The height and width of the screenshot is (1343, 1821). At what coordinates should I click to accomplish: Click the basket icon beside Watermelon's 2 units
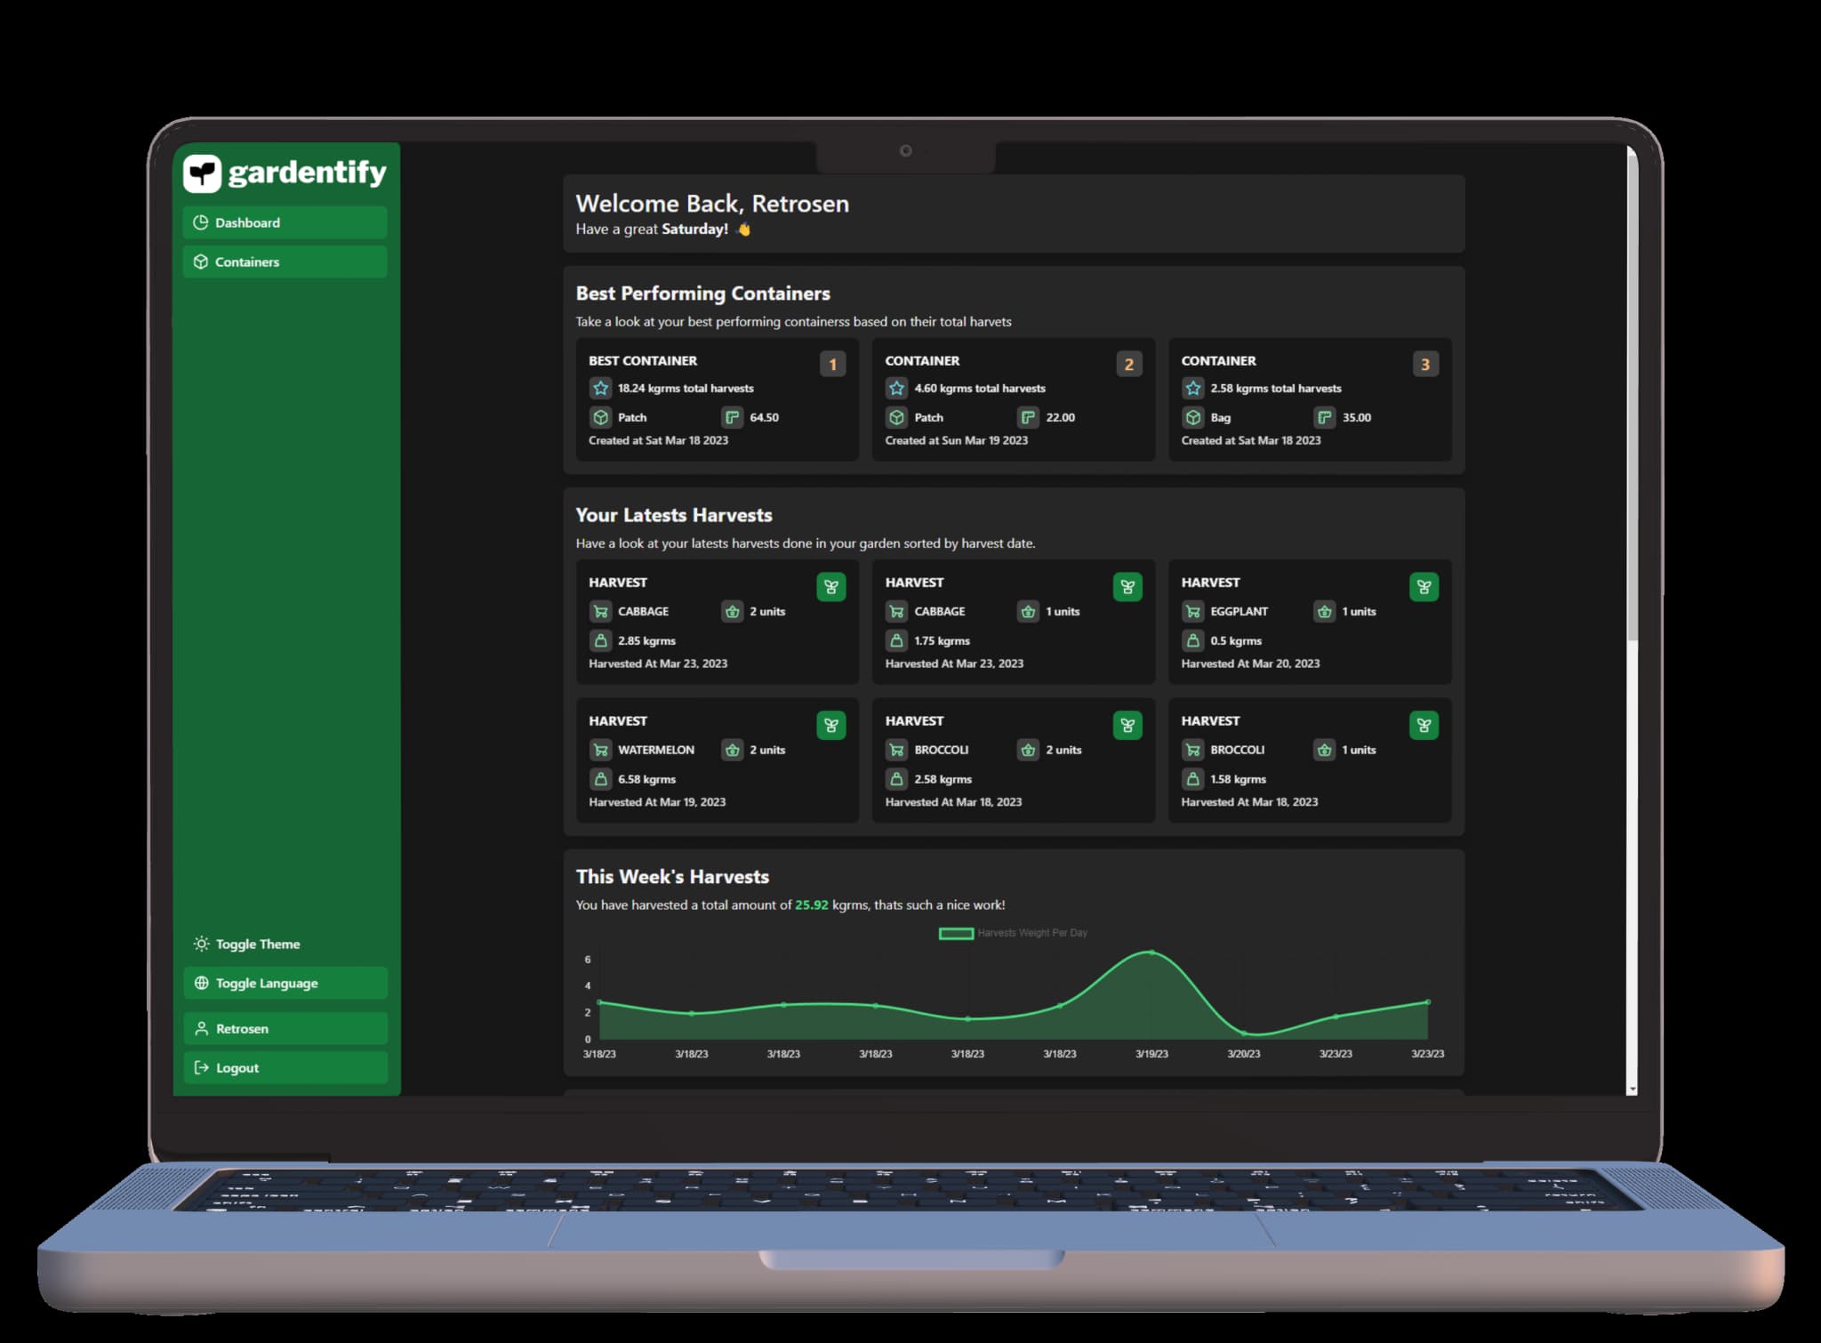point(732,751)
